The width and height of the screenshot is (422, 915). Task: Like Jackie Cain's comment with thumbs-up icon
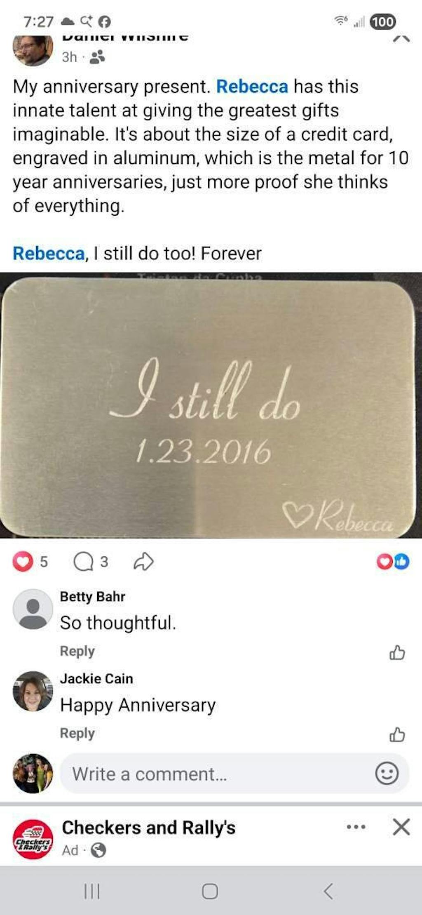point(397,734)
